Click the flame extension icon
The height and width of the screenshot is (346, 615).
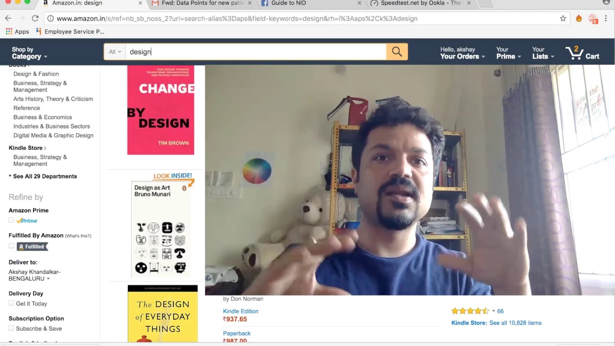[x=579, y=18]
